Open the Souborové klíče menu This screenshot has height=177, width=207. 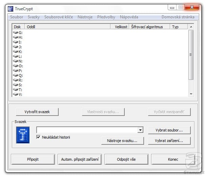tap(59, 17)
